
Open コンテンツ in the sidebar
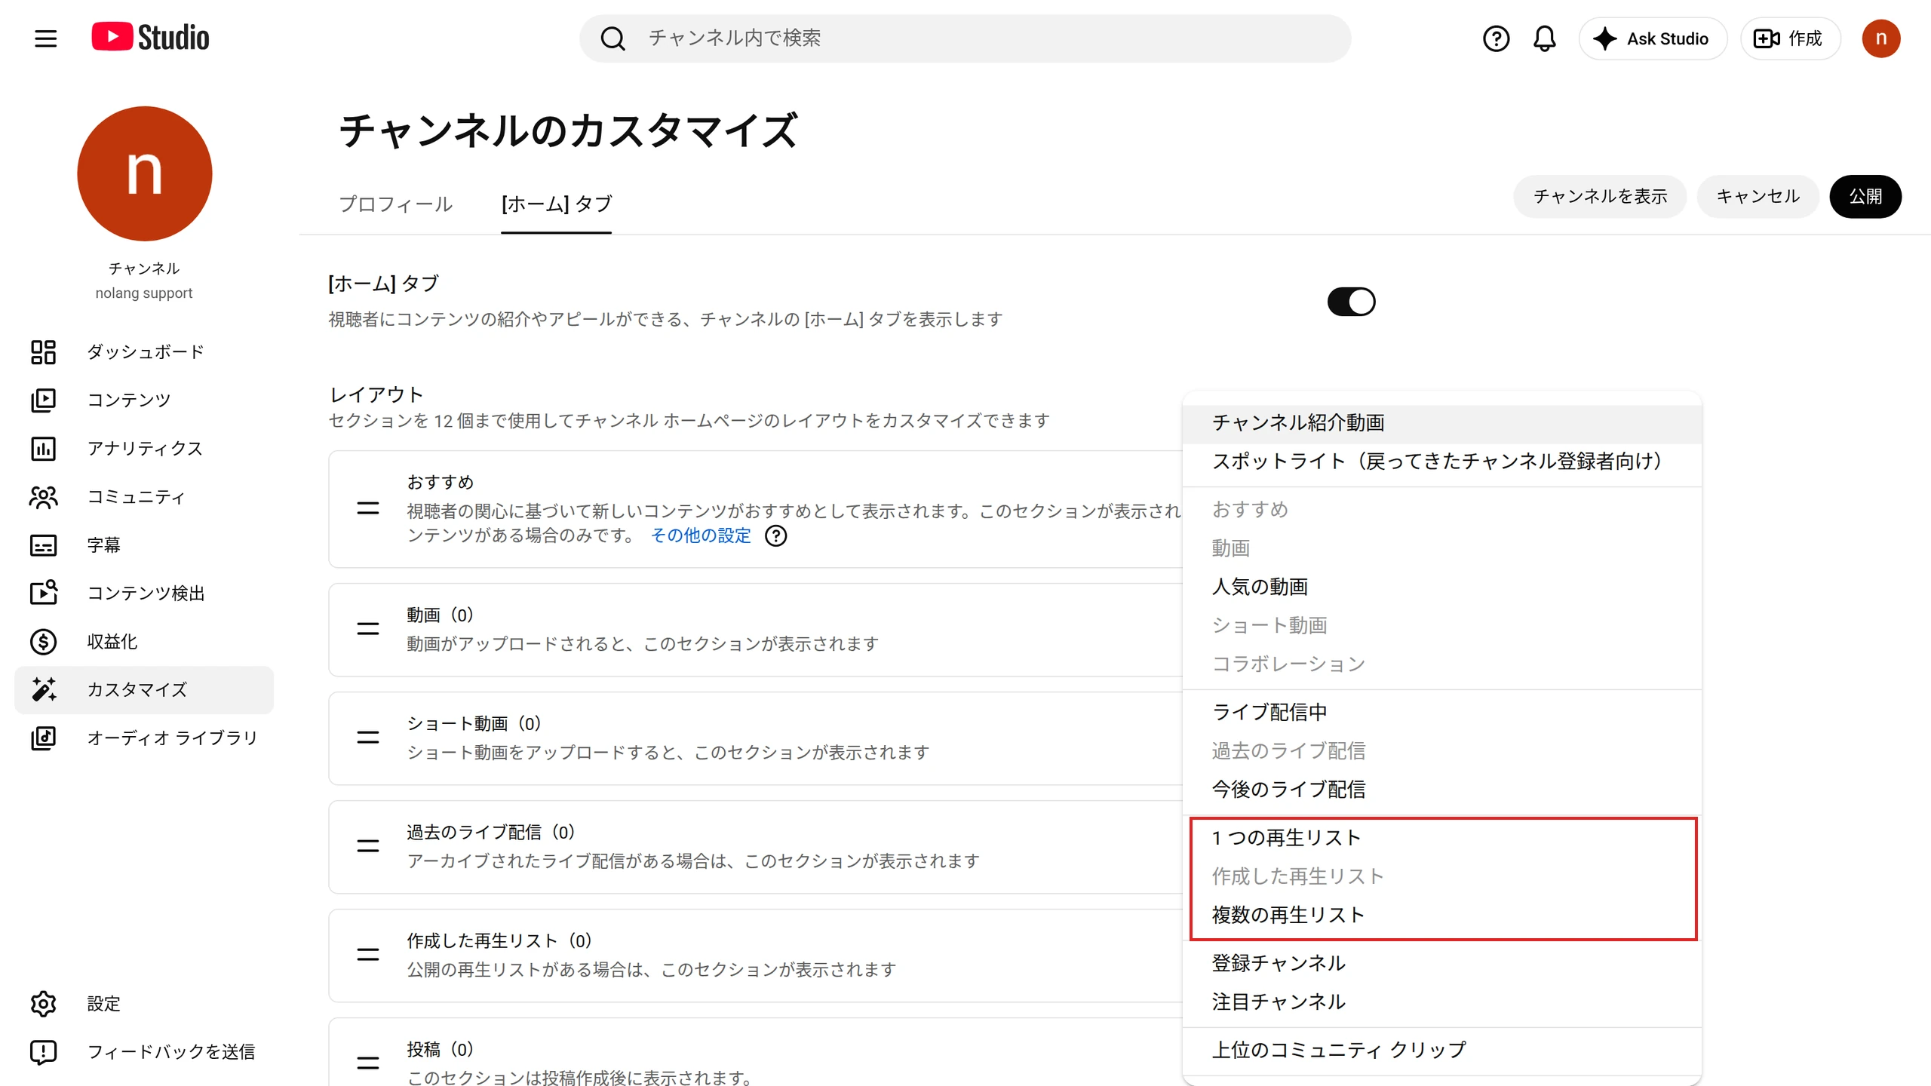click(144, 400)
